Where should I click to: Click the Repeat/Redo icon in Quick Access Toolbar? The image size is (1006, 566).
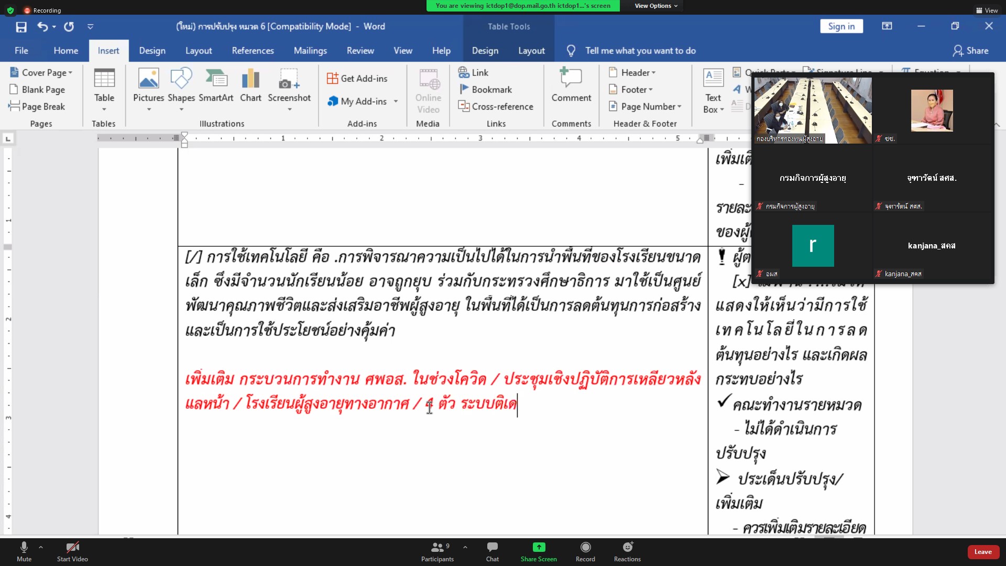(x=69, y=27)
